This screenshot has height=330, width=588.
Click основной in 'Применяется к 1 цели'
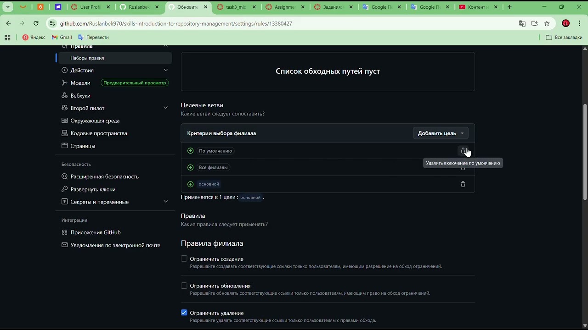point(250,198)
